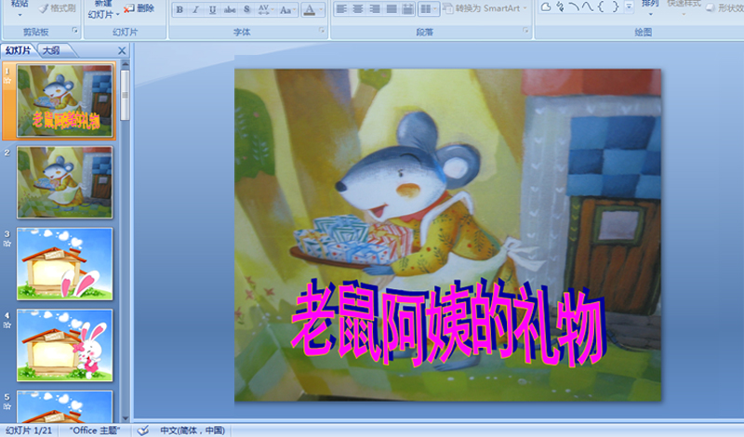The image size is (744, 437).
Task: Select the left brace shape
Action: pos(601,7)
